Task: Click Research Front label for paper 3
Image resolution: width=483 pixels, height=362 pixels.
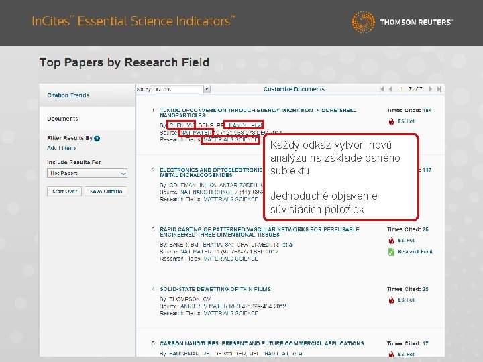Action: coord(415,252)
